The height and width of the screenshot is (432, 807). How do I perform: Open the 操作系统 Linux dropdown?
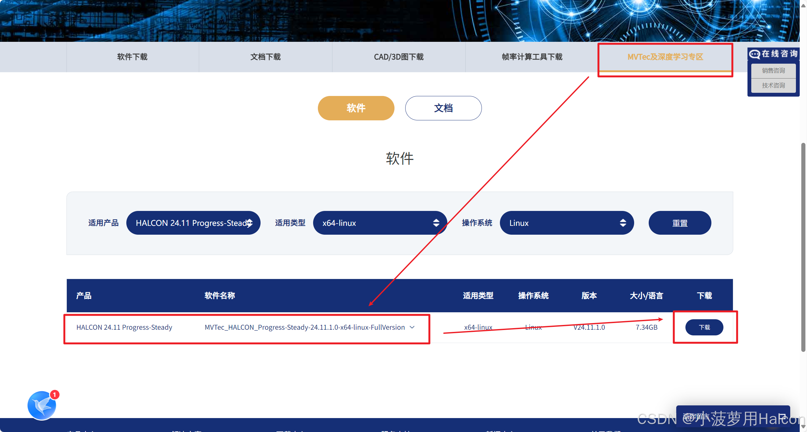point(567,223)
